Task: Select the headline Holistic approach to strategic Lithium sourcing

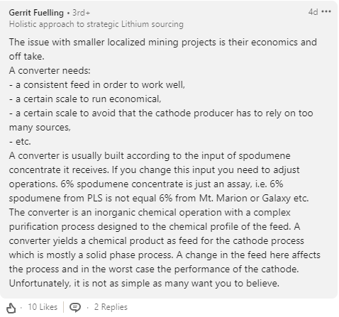Action: [x=96, y=24]
